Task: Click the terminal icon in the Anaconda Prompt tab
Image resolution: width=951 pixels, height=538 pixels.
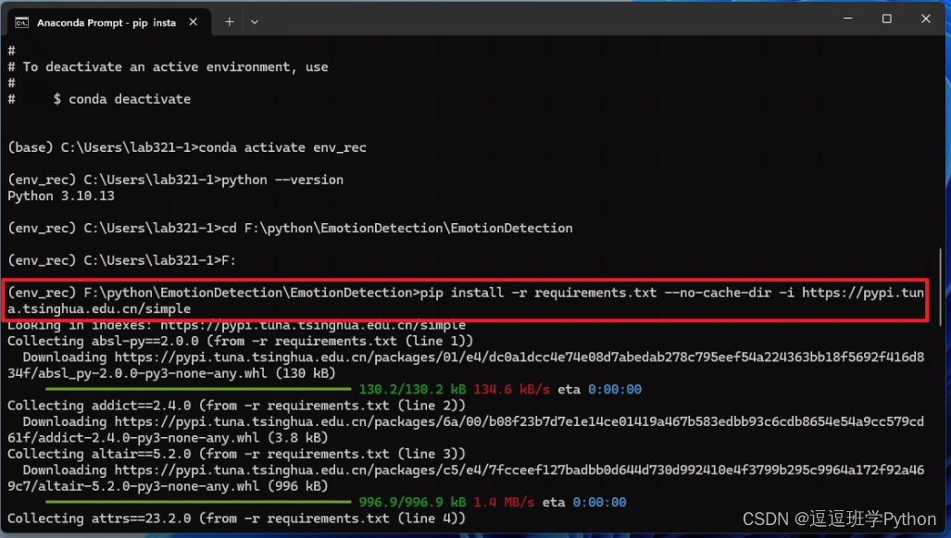Action: coord(22,22)
